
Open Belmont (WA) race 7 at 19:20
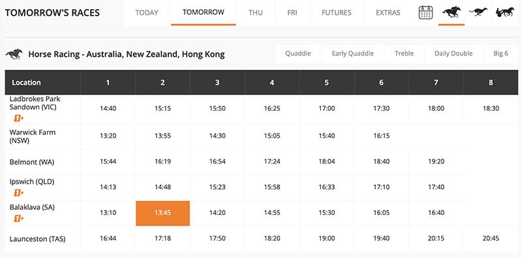pyautogui.click(x=436, y=162)
